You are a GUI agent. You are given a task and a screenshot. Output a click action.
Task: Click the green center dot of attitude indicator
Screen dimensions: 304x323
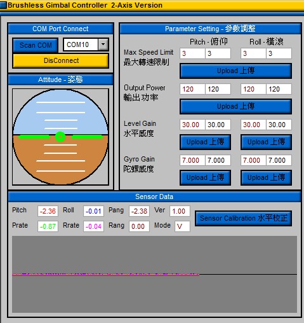pos(60,137)
